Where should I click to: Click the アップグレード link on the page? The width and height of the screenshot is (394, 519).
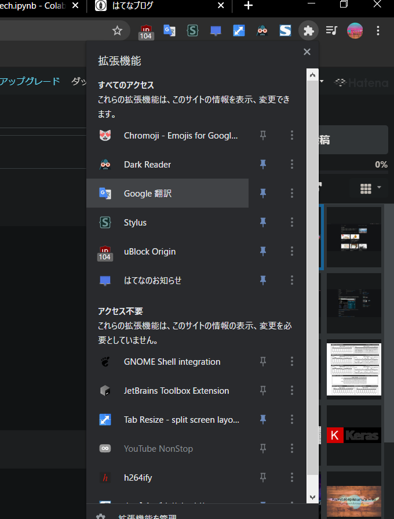point(30,81)
